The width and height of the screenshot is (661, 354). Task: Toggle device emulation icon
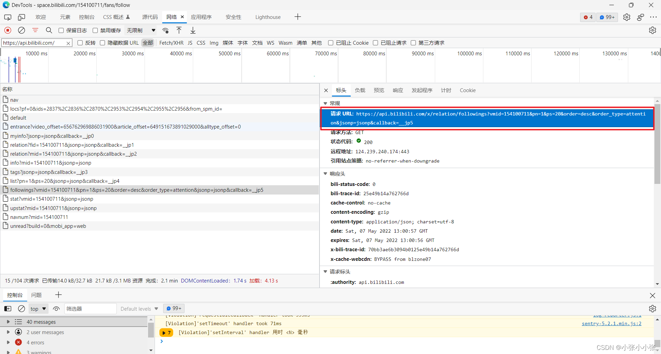22,17
